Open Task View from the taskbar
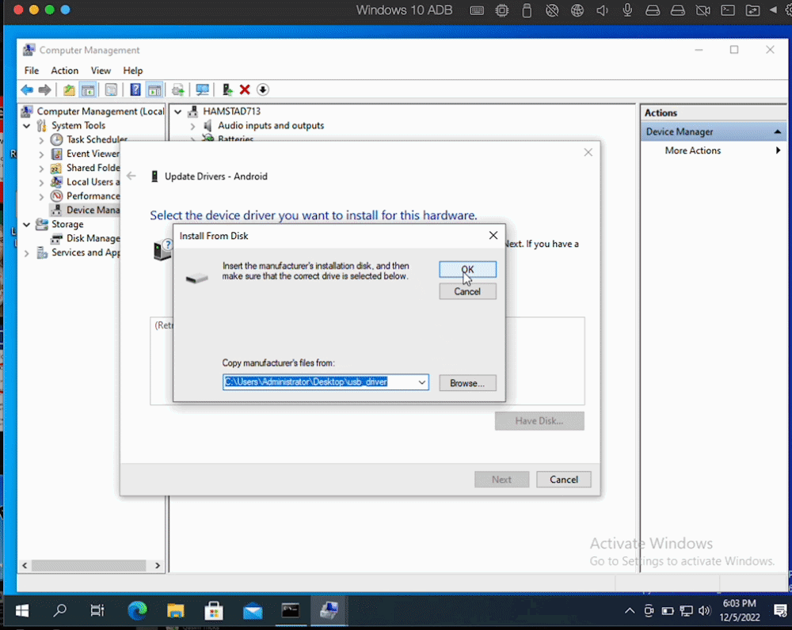The image size is (792, 630). (97, 611)
